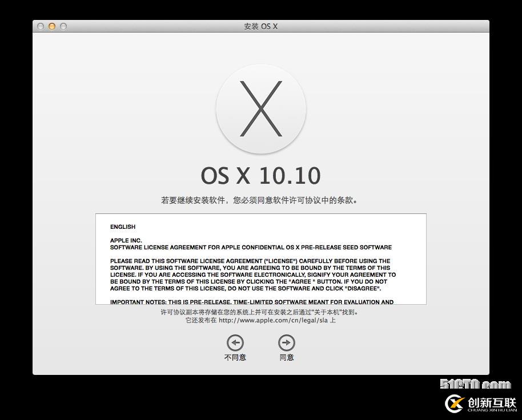The height and width of the screenshot is (420, 522).
Task: Click the OS X 10.10 title text
Action: click(260, 176)
